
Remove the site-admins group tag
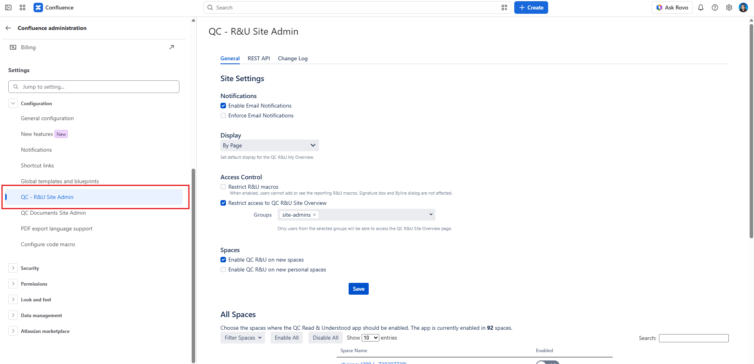pyautogui.click(x=314, y=215)
